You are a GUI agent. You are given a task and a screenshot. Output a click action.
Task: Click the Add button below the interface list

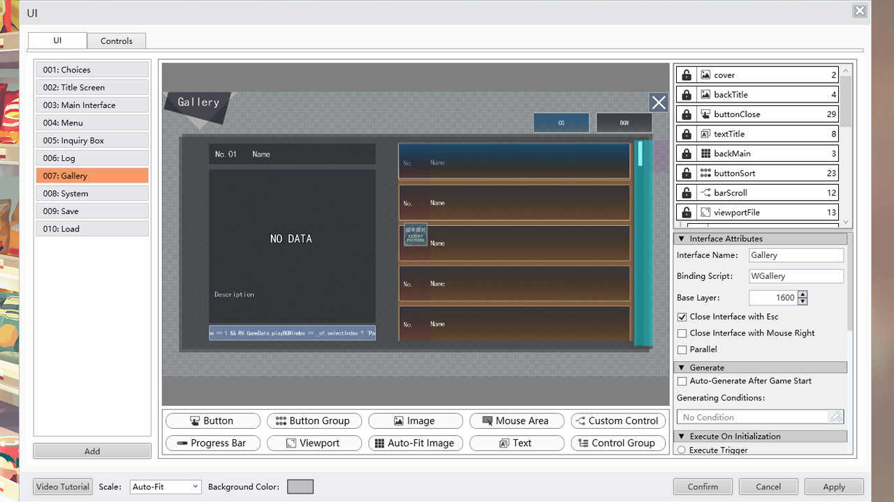pos(91,450)
